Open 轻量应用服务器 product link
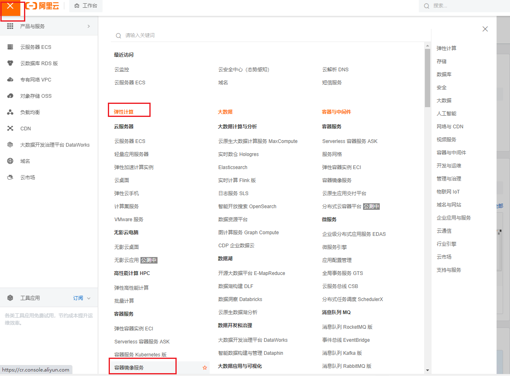This screenshot has width=510, height=376. [131, 154]
